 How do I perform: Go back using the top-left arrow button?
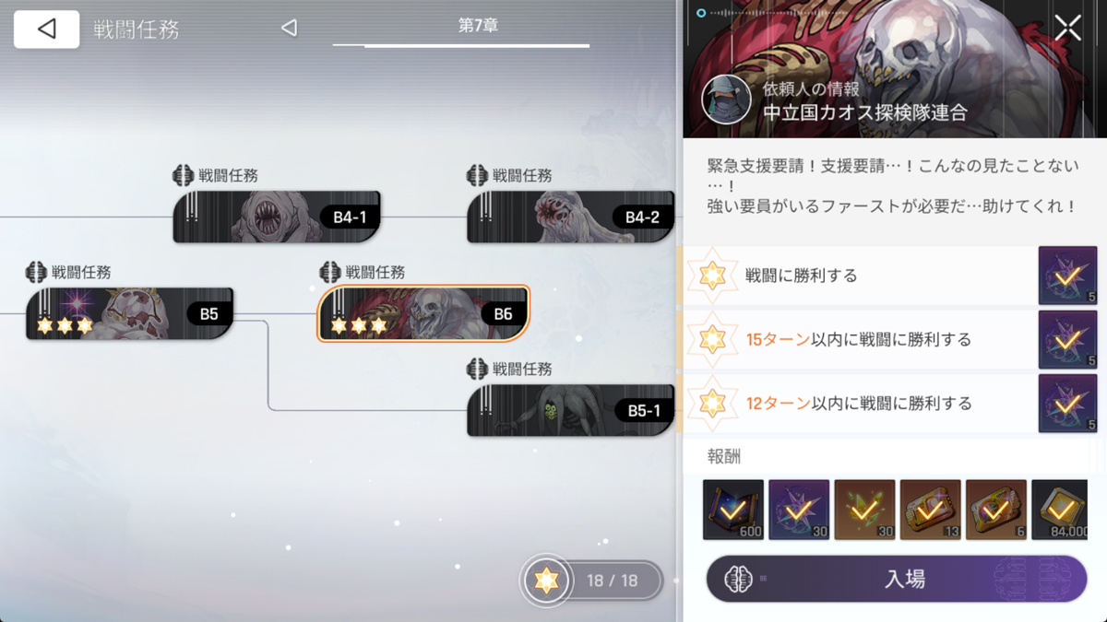pos(46,29)
